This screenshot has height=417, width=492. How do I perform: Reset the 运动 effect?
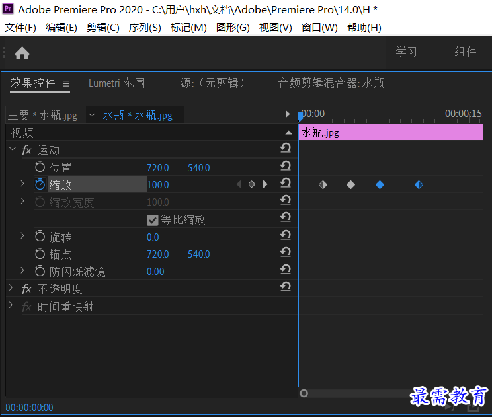[285, 147]
